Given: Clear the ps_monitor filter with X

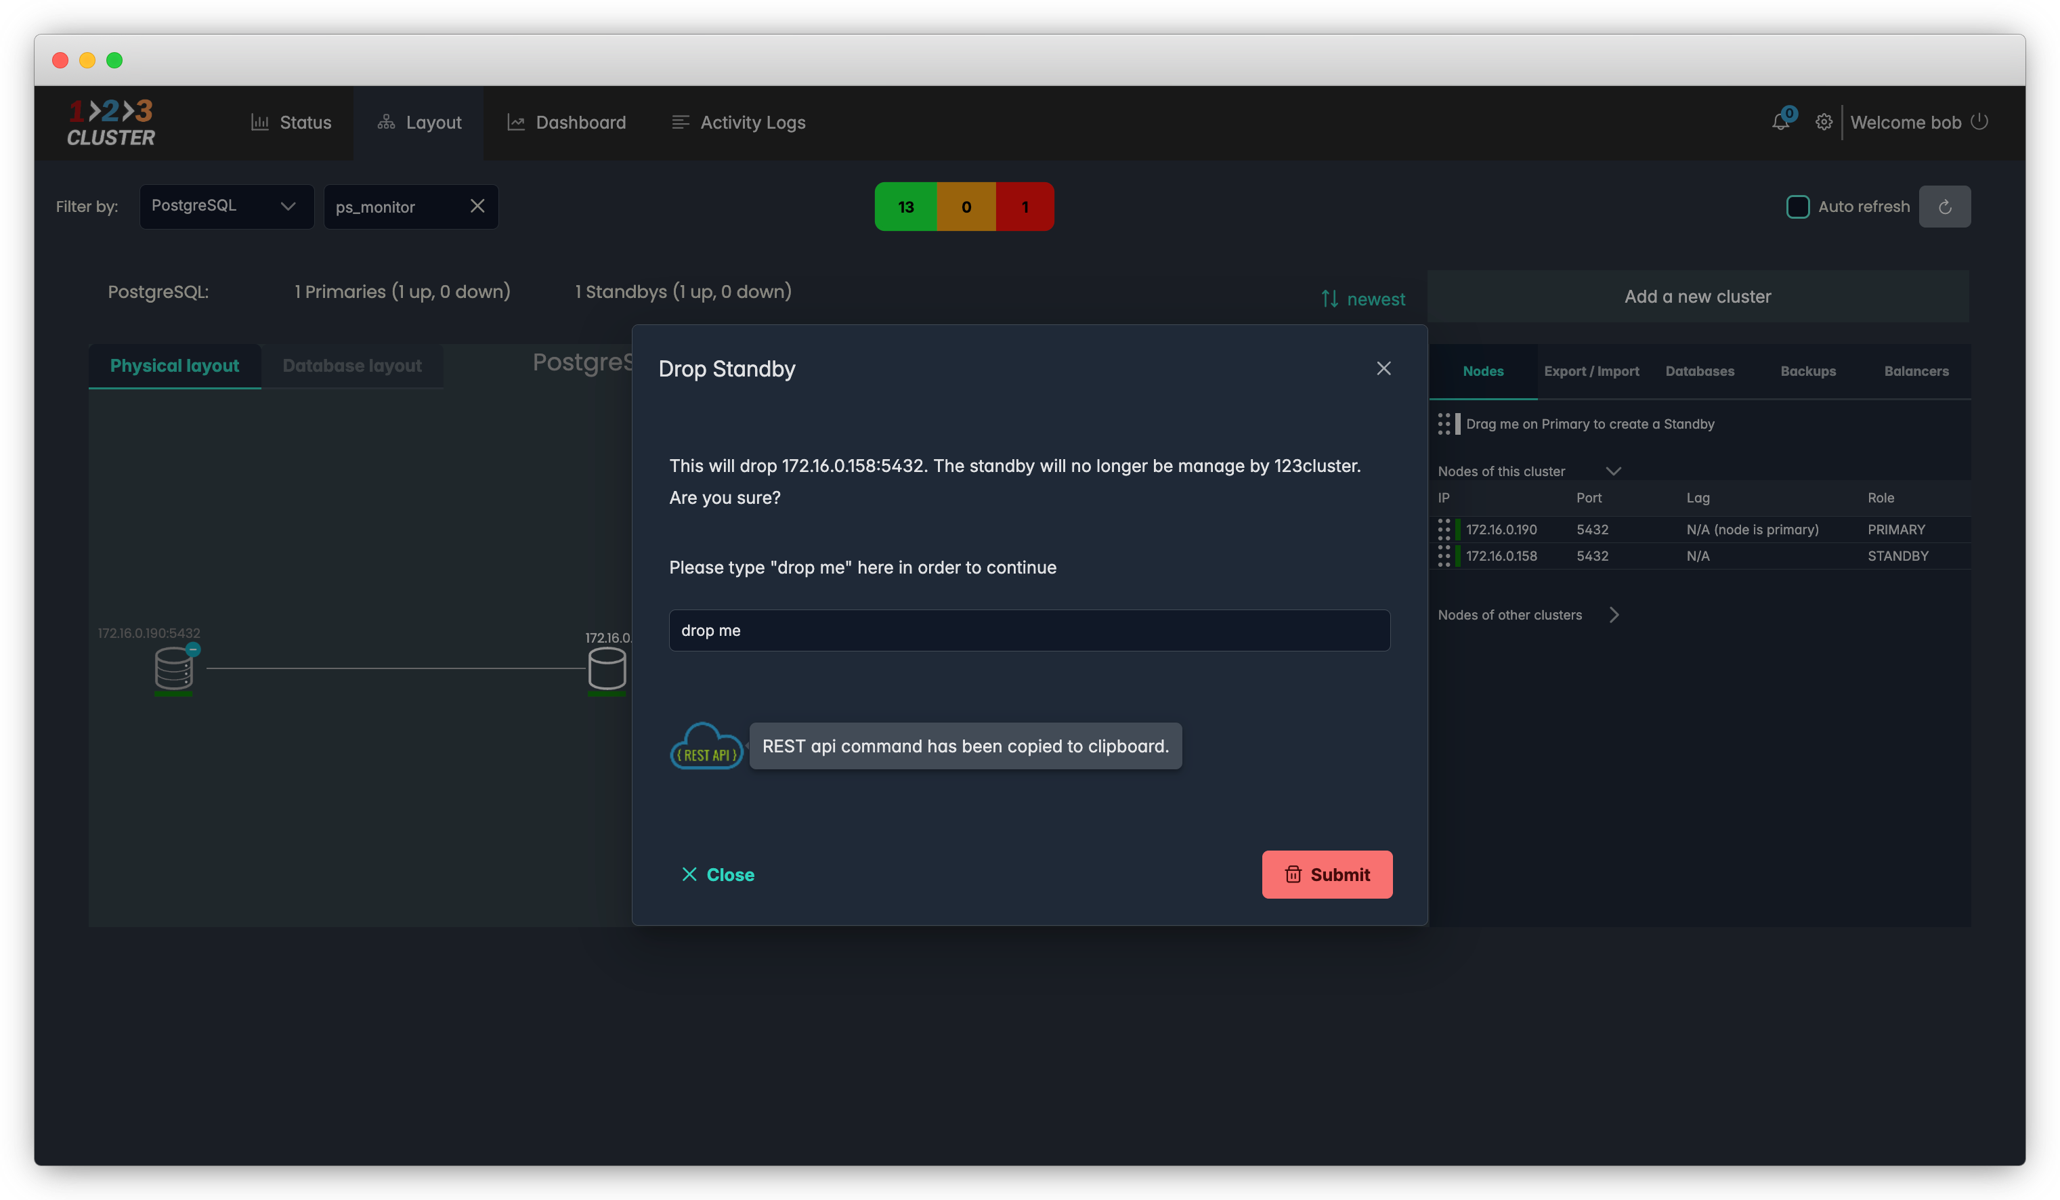Looking at the screenshot, I should click(x=478, y=206).
